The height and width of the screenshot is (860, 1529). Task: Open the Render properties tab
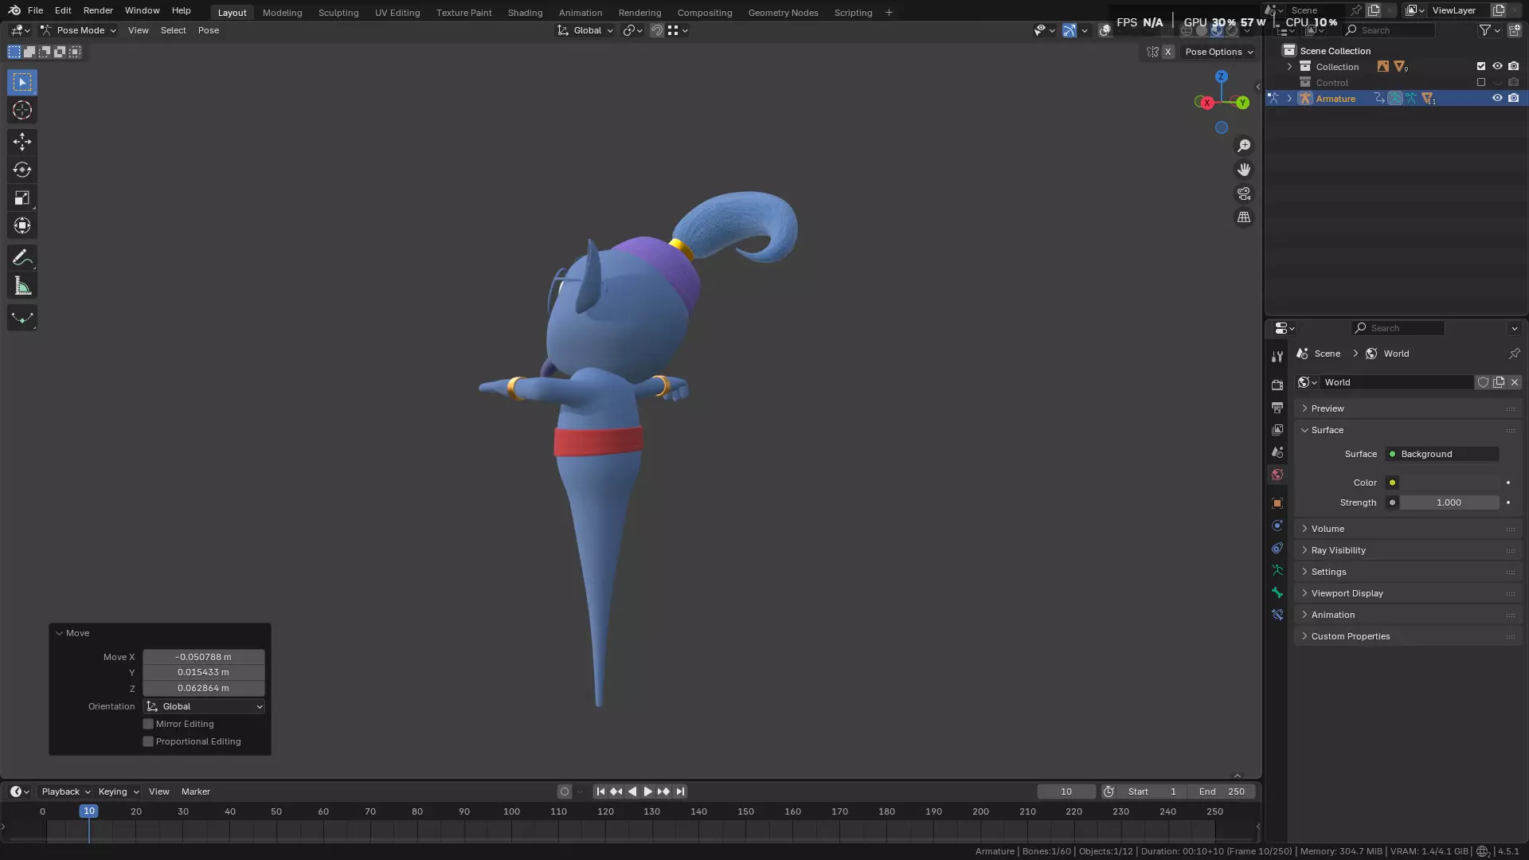1277,385
